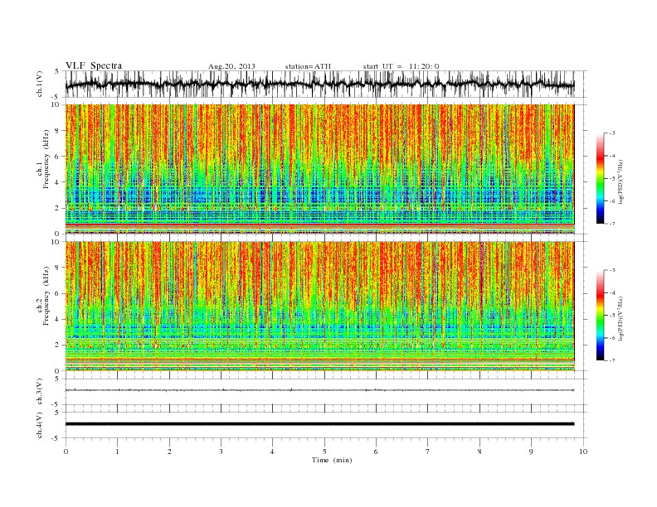This screenshot has height=507, width=657.
Task: Click the time axis tick label "2"
Action: [169, 451]
